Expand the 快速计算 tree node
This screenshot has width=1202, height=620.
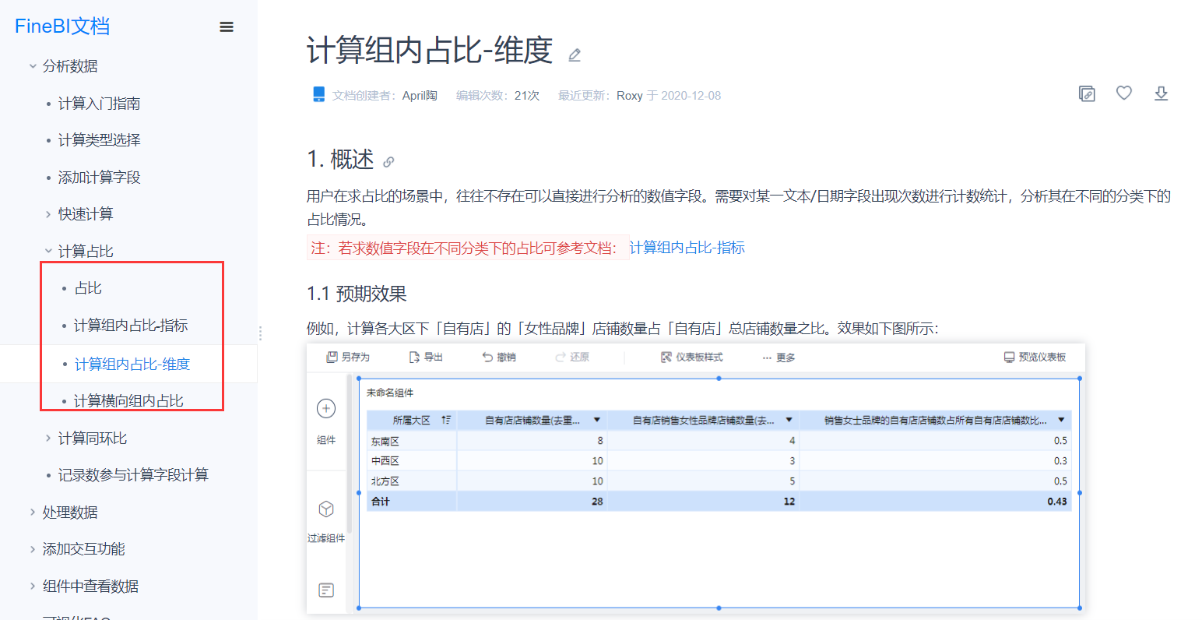point(48,214)
